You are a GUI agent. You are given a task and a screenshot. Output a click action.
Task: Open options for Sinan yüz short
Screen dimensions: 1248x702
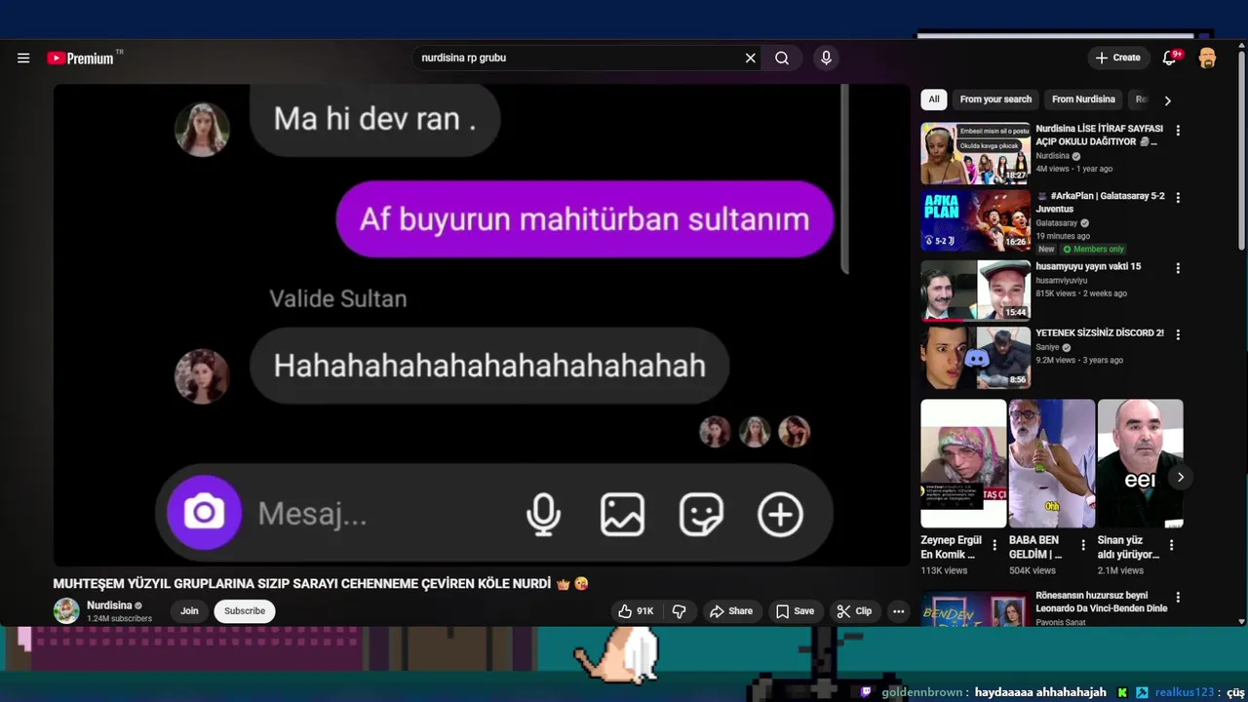pos(1171,545)
